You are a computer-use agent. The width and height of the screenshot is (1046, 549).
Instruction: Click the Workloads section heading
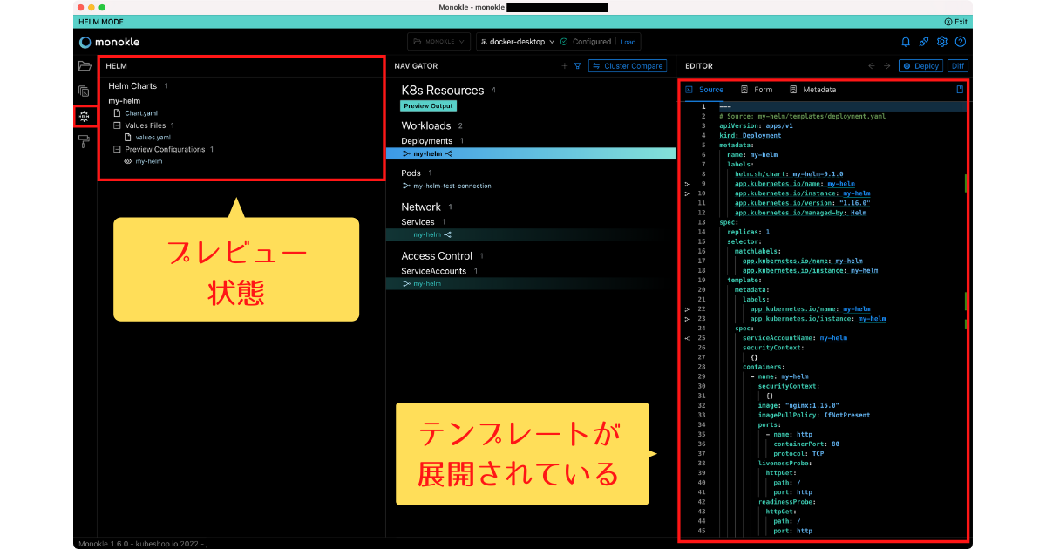click(x=426, y=126)
